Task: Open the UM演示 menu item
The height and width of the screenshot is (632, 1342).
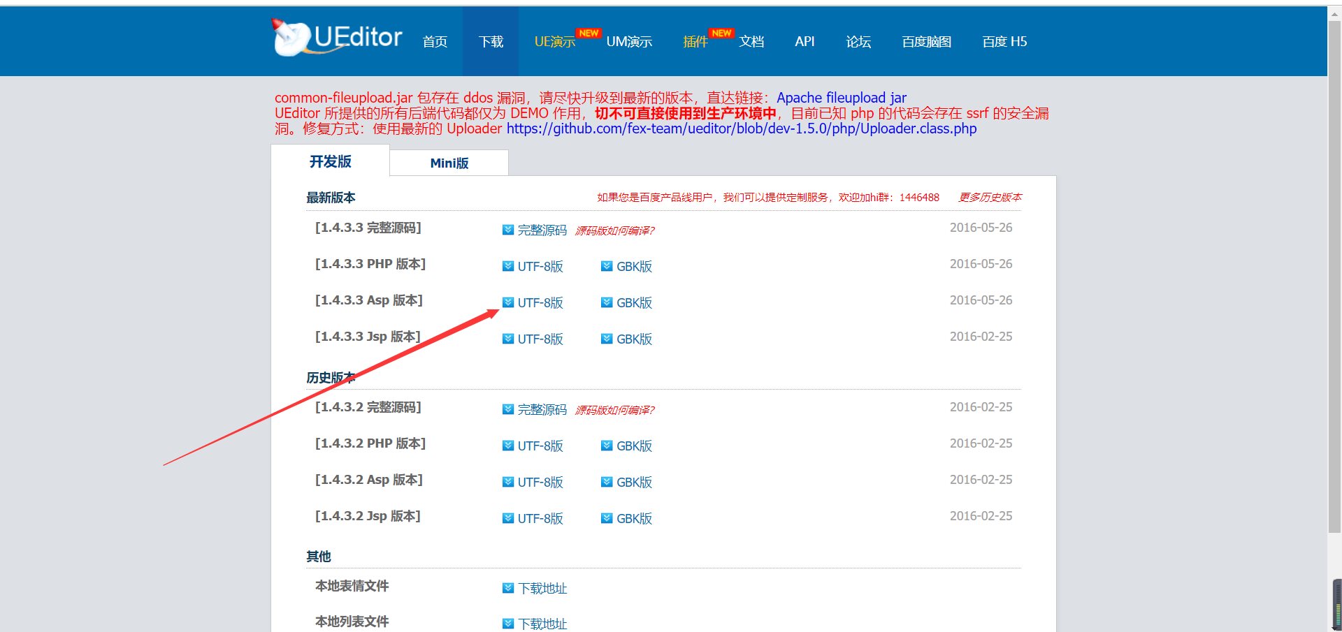Action: pyautogui.click(x=629, y=42)
